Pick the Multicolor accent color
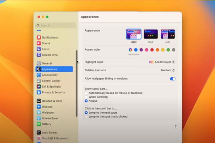This screenshot has height=143, width=215. click(131, 50)
